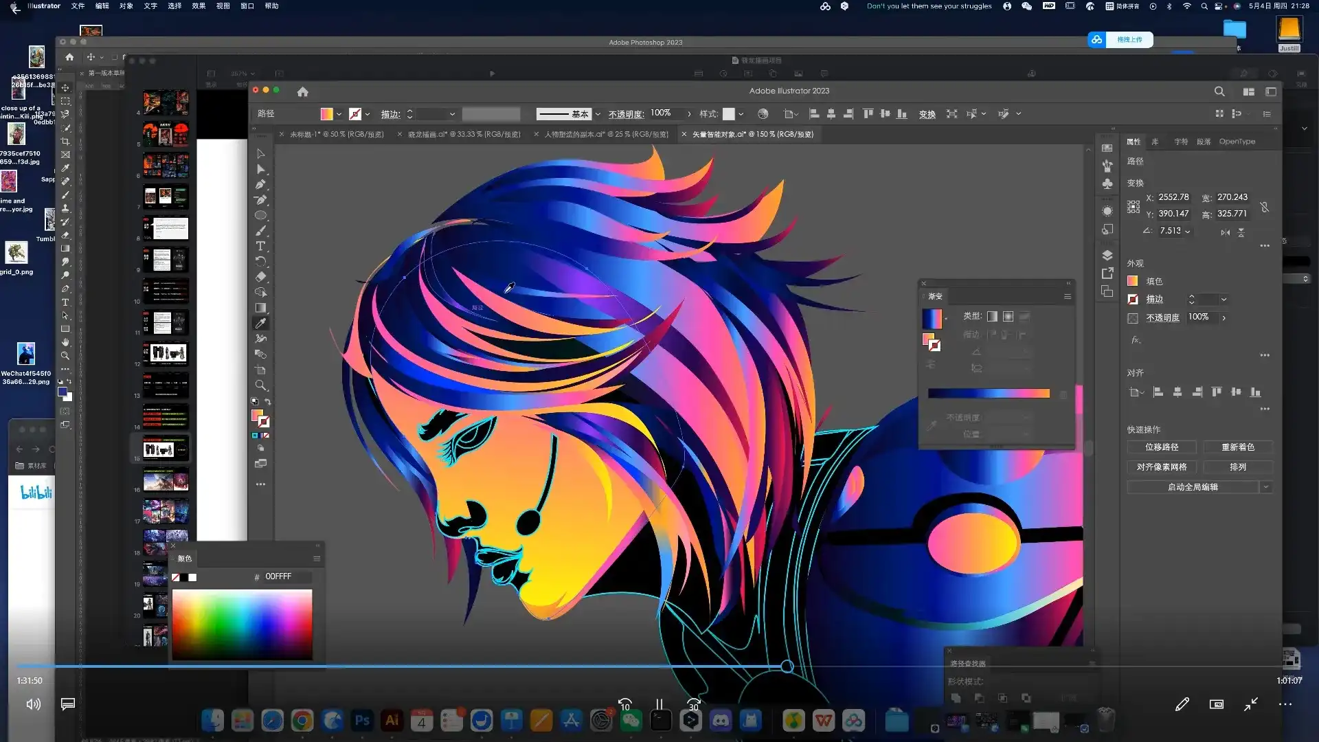Switch to the 人物塑造的副本.ai document tab
The width and height of the screenshot is (1319, 742).
tap(605, 135)
